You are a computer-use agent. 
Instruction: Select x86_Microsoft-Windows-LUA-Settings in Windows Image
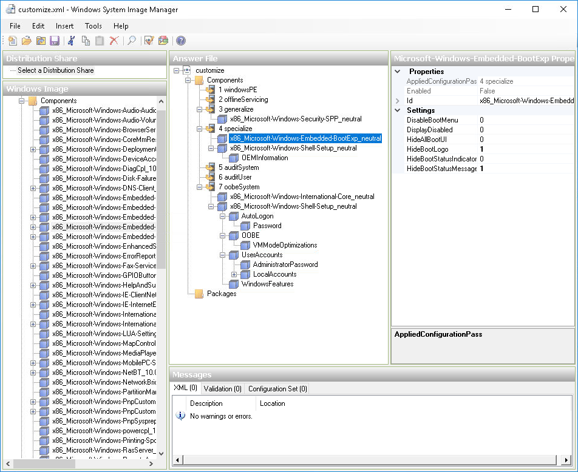104,334
